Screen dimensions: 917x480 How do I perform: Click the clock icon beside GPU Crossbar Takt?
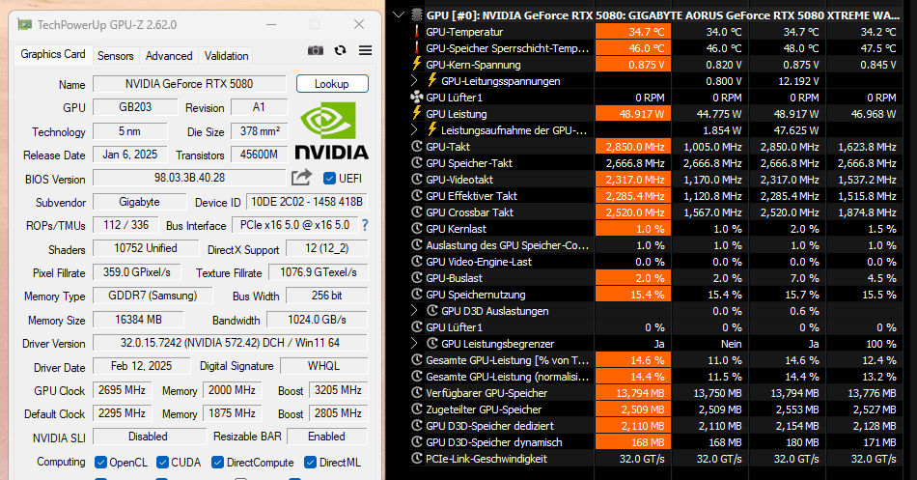pos(417,212)
